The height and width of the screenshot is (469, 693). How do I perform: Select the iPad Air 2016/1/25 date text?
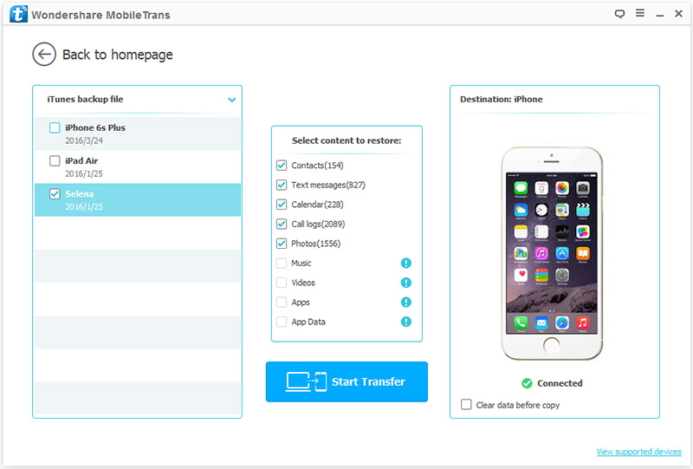pos(84,174)
